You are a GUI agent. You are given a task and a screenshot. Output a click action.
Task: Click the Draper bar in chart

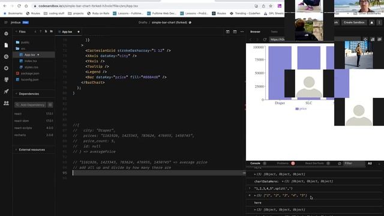(280, 73)
